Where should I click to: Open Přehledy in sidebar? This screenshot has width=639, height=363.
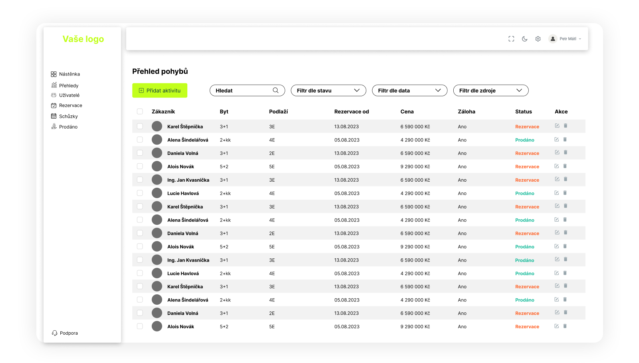(65, 85)
